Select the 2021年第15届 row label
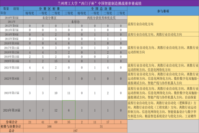199x133 pixels. click(x=12, y=67)
